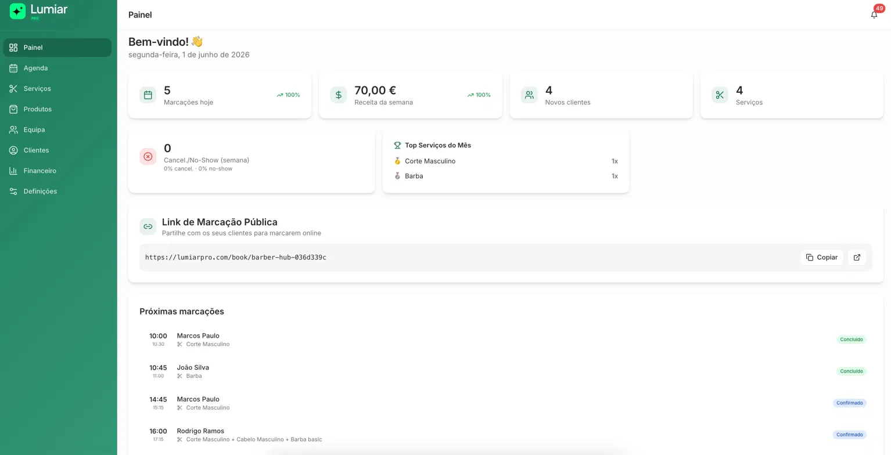Open the notifications bell icon
The height and width of the screenshot is (455, 891).
click(874, 15)
